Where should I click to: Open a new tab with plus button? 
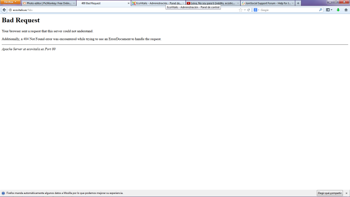pyautogui.click(x=298, y=3)
